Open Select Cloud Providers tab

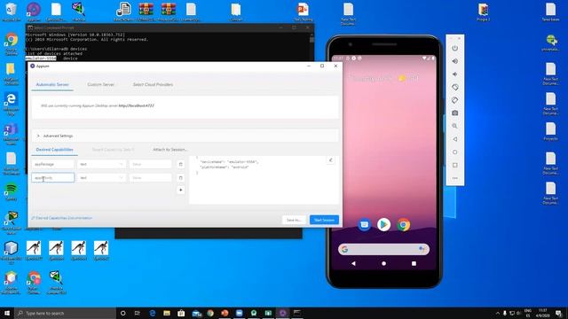[153, 84]
